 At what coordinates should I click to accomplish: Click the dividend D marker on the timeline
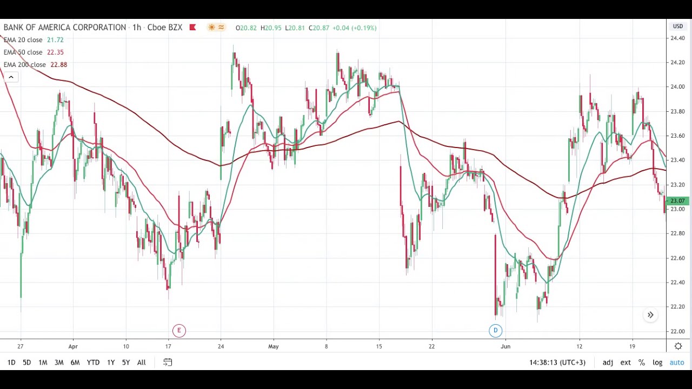(495, 331)
